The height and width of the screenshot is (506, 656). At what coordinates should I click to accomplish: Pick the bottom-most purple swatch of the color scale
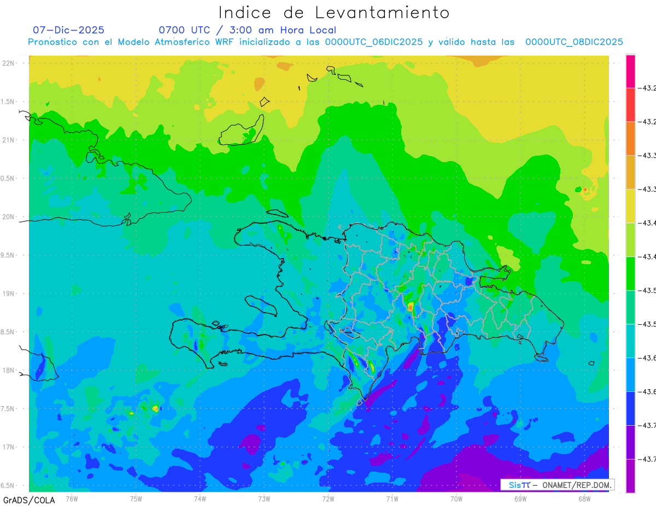point(630,475)
